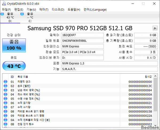Click the total host writes 0 GB field
160x130 pixels.
(x=146, y=41)
